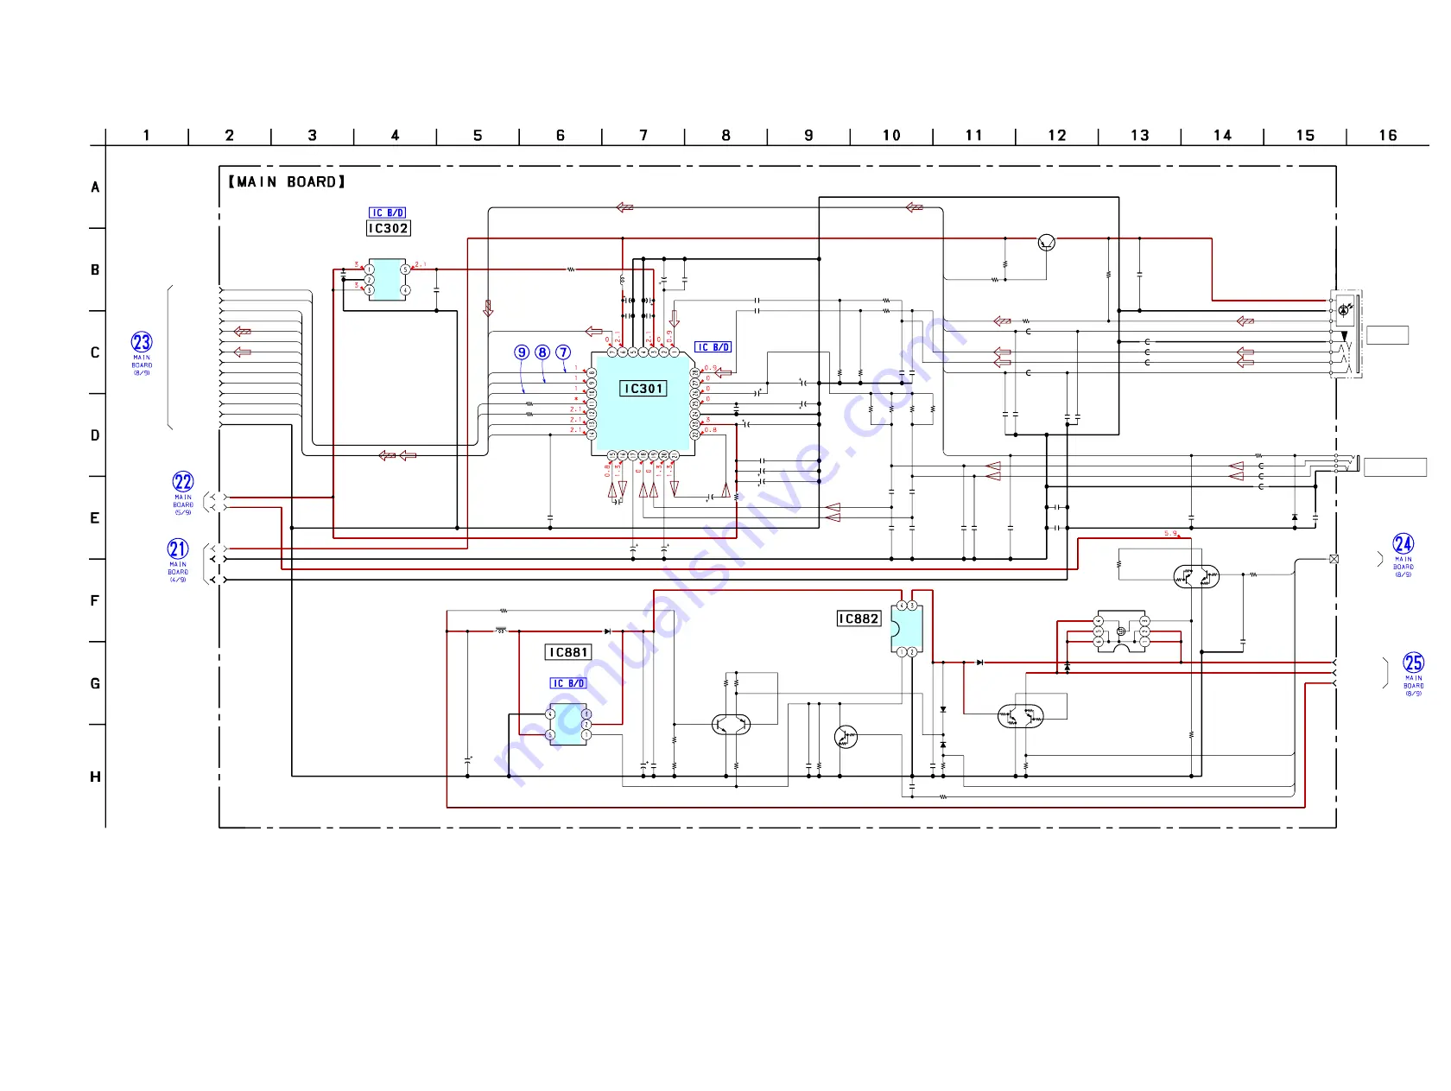1451x1091 pixels.
Task: Select the IC B/D tag below IC881
Action: click(x=568, y=683)
